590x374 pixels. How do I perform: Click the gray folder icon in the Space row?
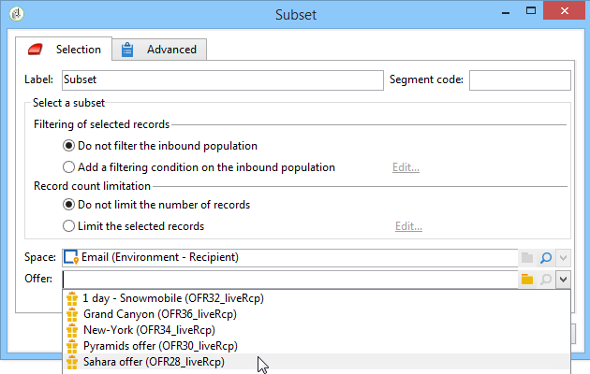point(527,256)
